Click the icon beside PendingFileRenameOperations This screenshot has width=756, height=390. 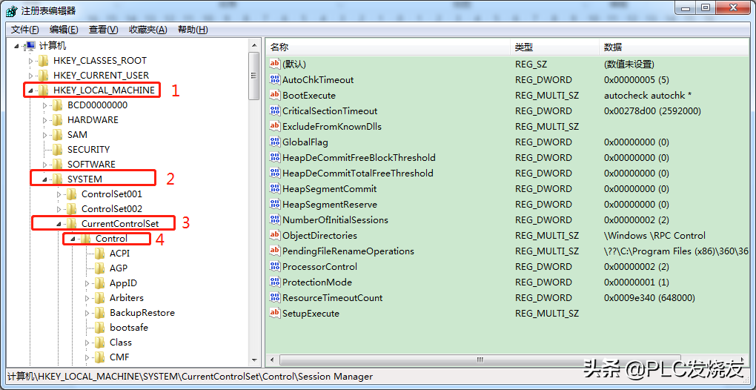pos(275,251)
